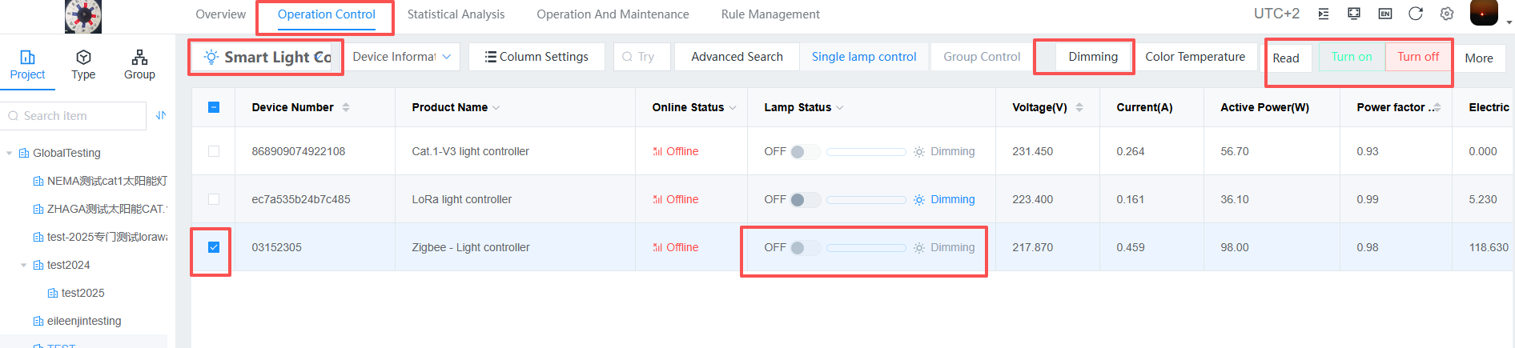This screenshot has height=348, width=1515.
Task: Go to the Rule Management tab
Action: click(770, 14)
